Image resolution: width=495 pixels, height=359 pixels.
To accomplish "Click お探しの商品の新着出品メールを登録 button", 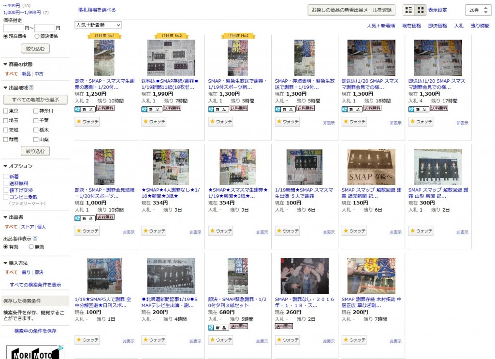I will click(x=351, y=10).
